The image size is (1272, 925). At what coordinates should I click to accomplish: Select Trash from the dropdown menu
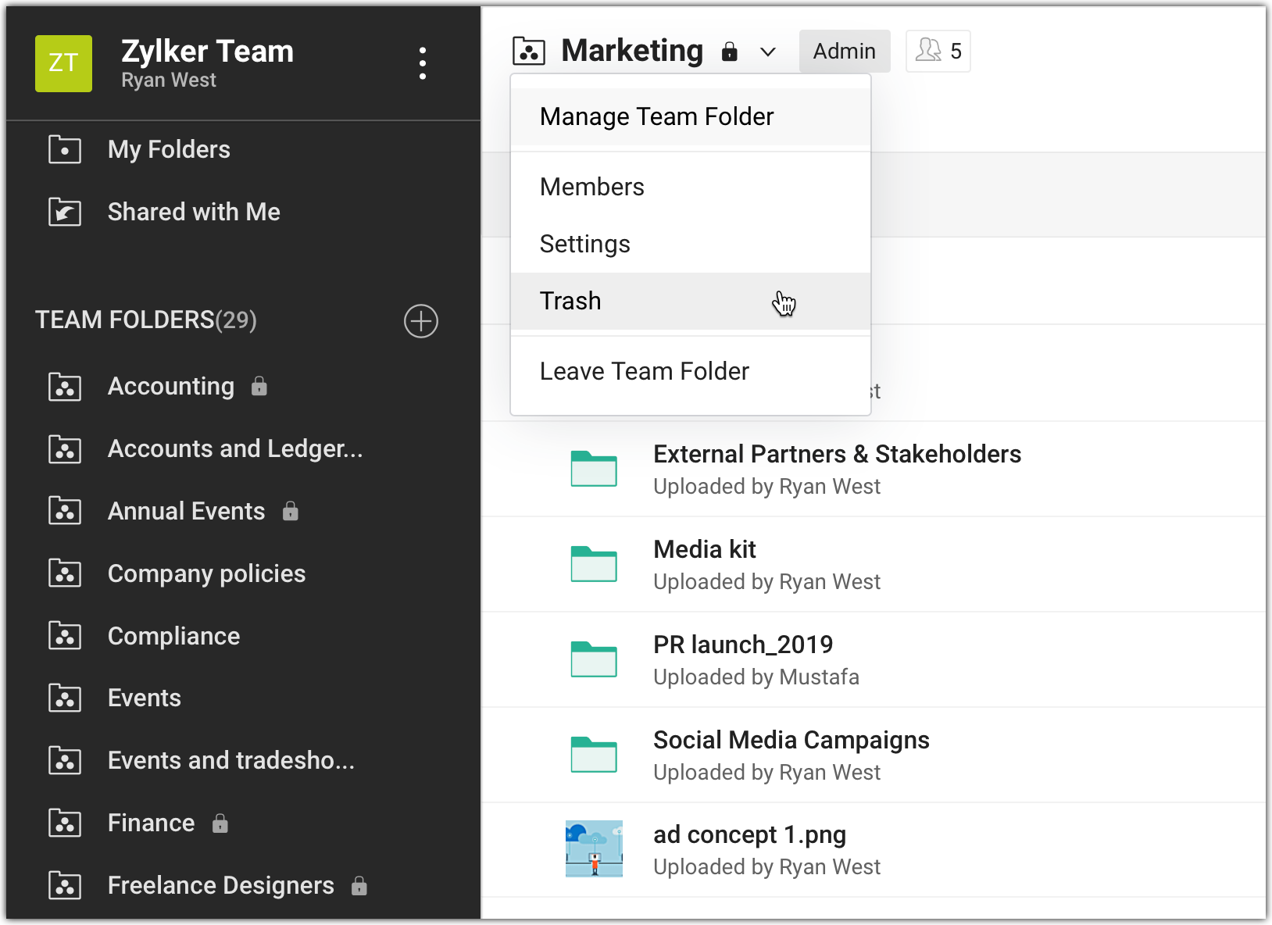click(570, 301)
